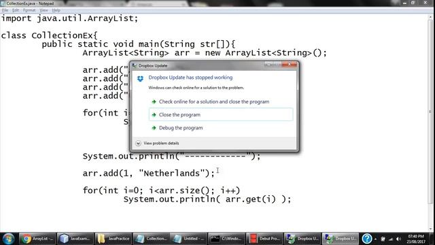The width and height of the screenshot is (435, 245).
Task: Click text 'class CollectionEx{'
Action: pos(50,35)
